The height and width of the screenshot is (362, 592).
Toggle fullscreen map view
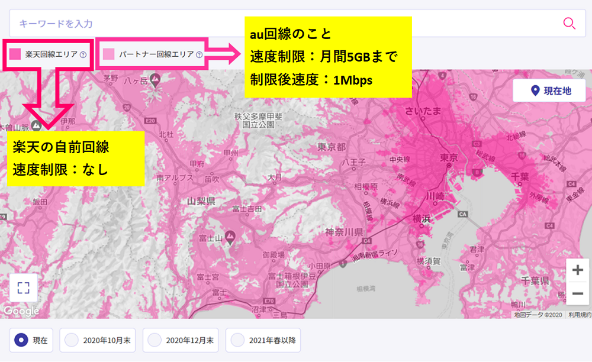click(x=24, y=287)
